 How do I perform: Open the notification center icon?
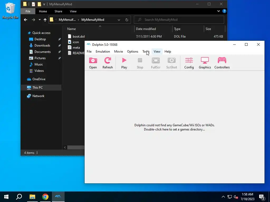pos(262,197)
